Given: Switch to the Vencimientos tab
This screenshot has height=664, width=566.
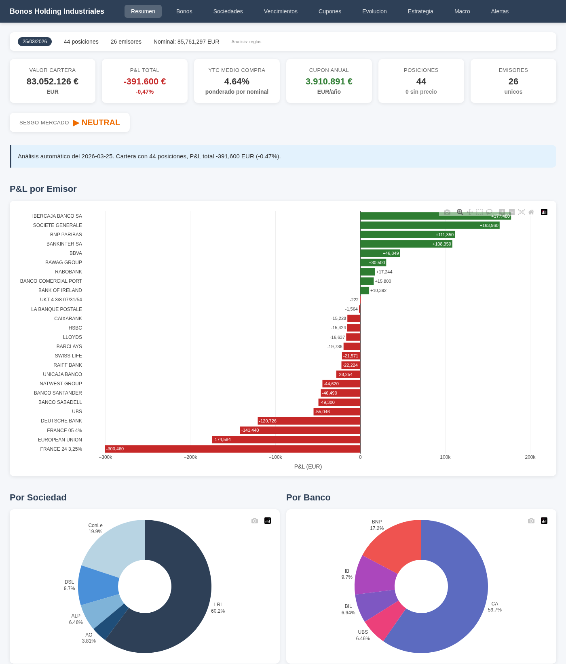Looking at the screenshot, I should coord(281,11).
